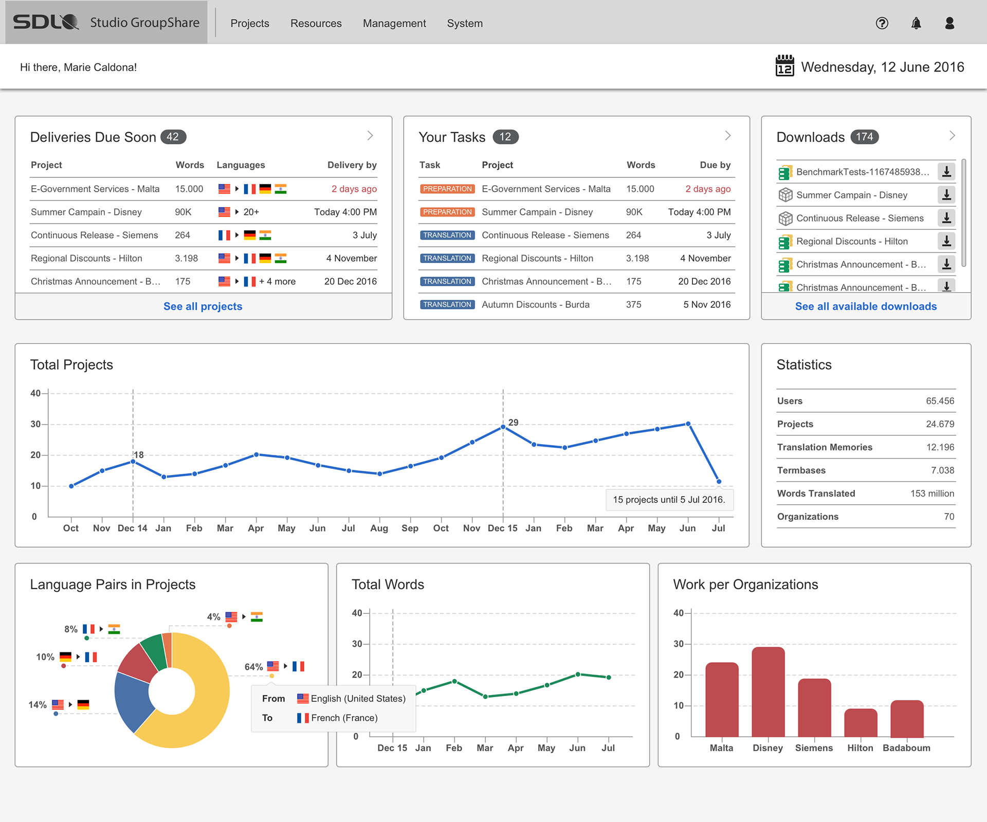This screenshot has width=987, height=822.
Task: Expand Your Tasks panel chevron
Action: (x=728, y=136)
